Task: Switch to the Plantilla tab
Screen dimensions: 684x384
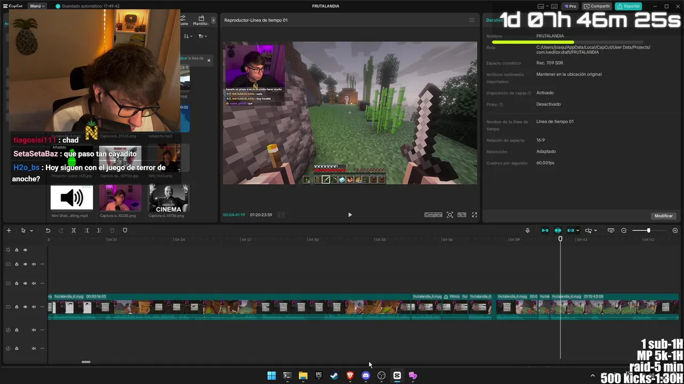Action: [x=201, y=20]
